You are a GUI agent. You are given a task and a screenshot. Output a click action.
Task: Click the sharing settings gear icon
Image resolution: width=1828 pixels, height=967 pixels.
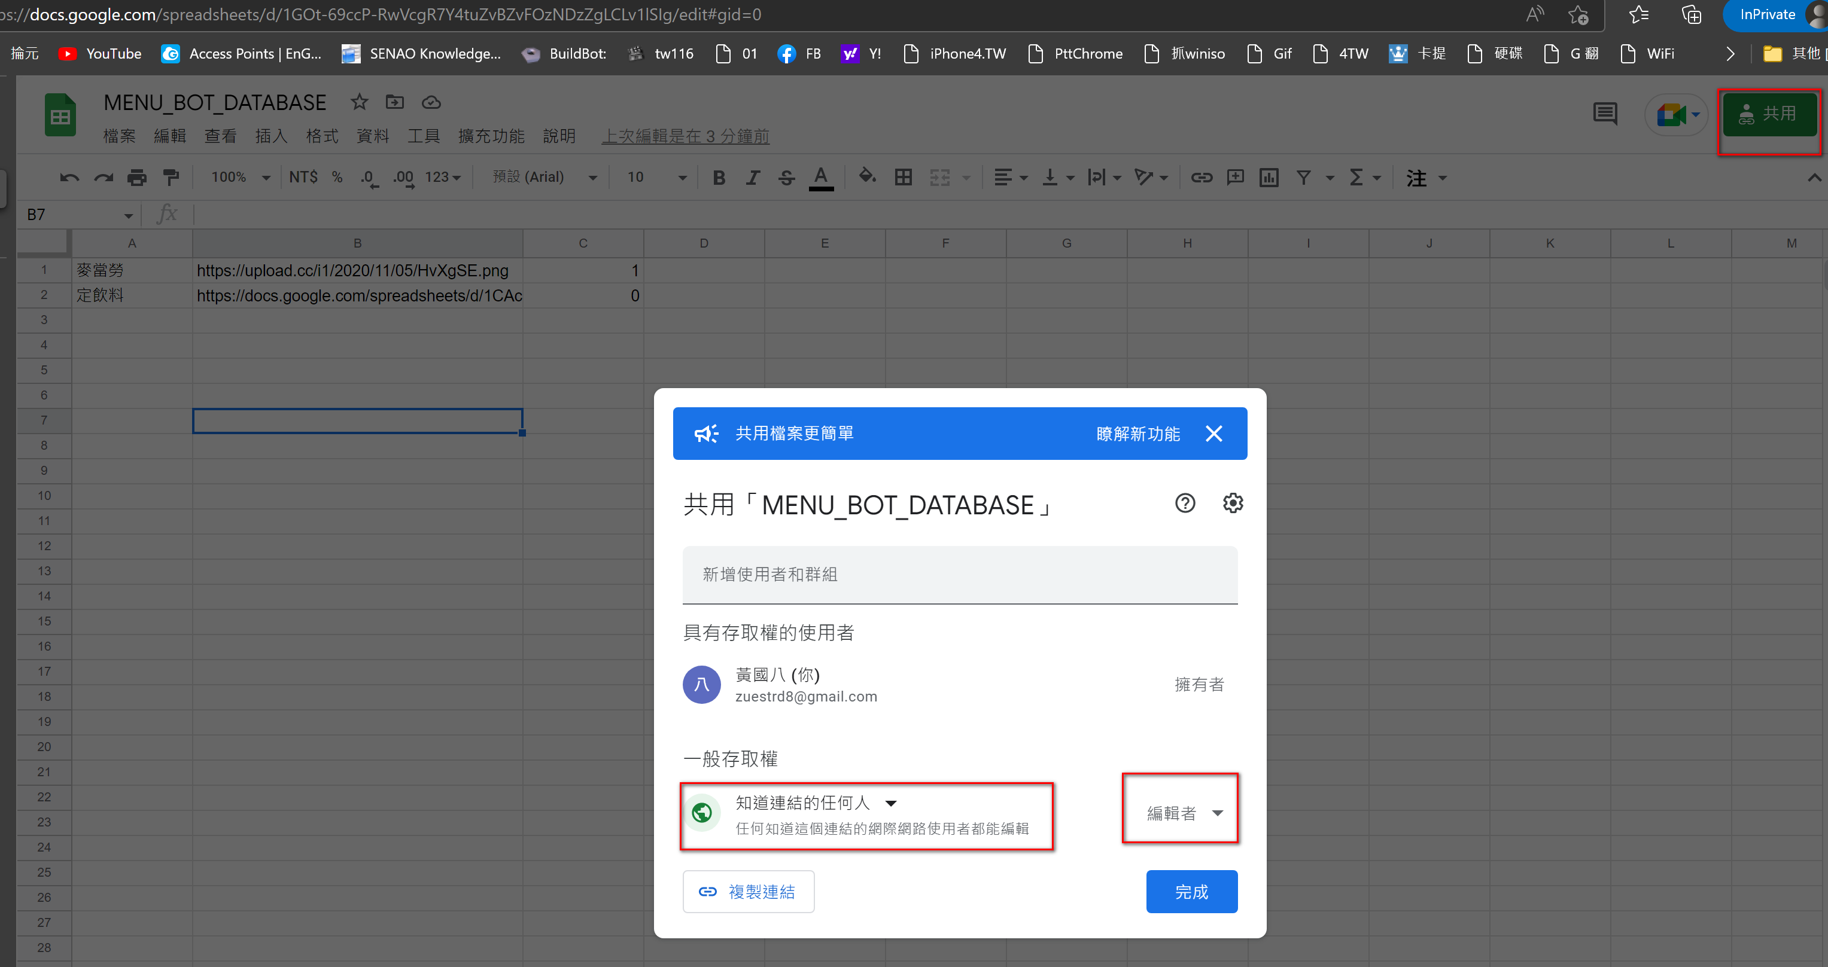(1233, 503)
